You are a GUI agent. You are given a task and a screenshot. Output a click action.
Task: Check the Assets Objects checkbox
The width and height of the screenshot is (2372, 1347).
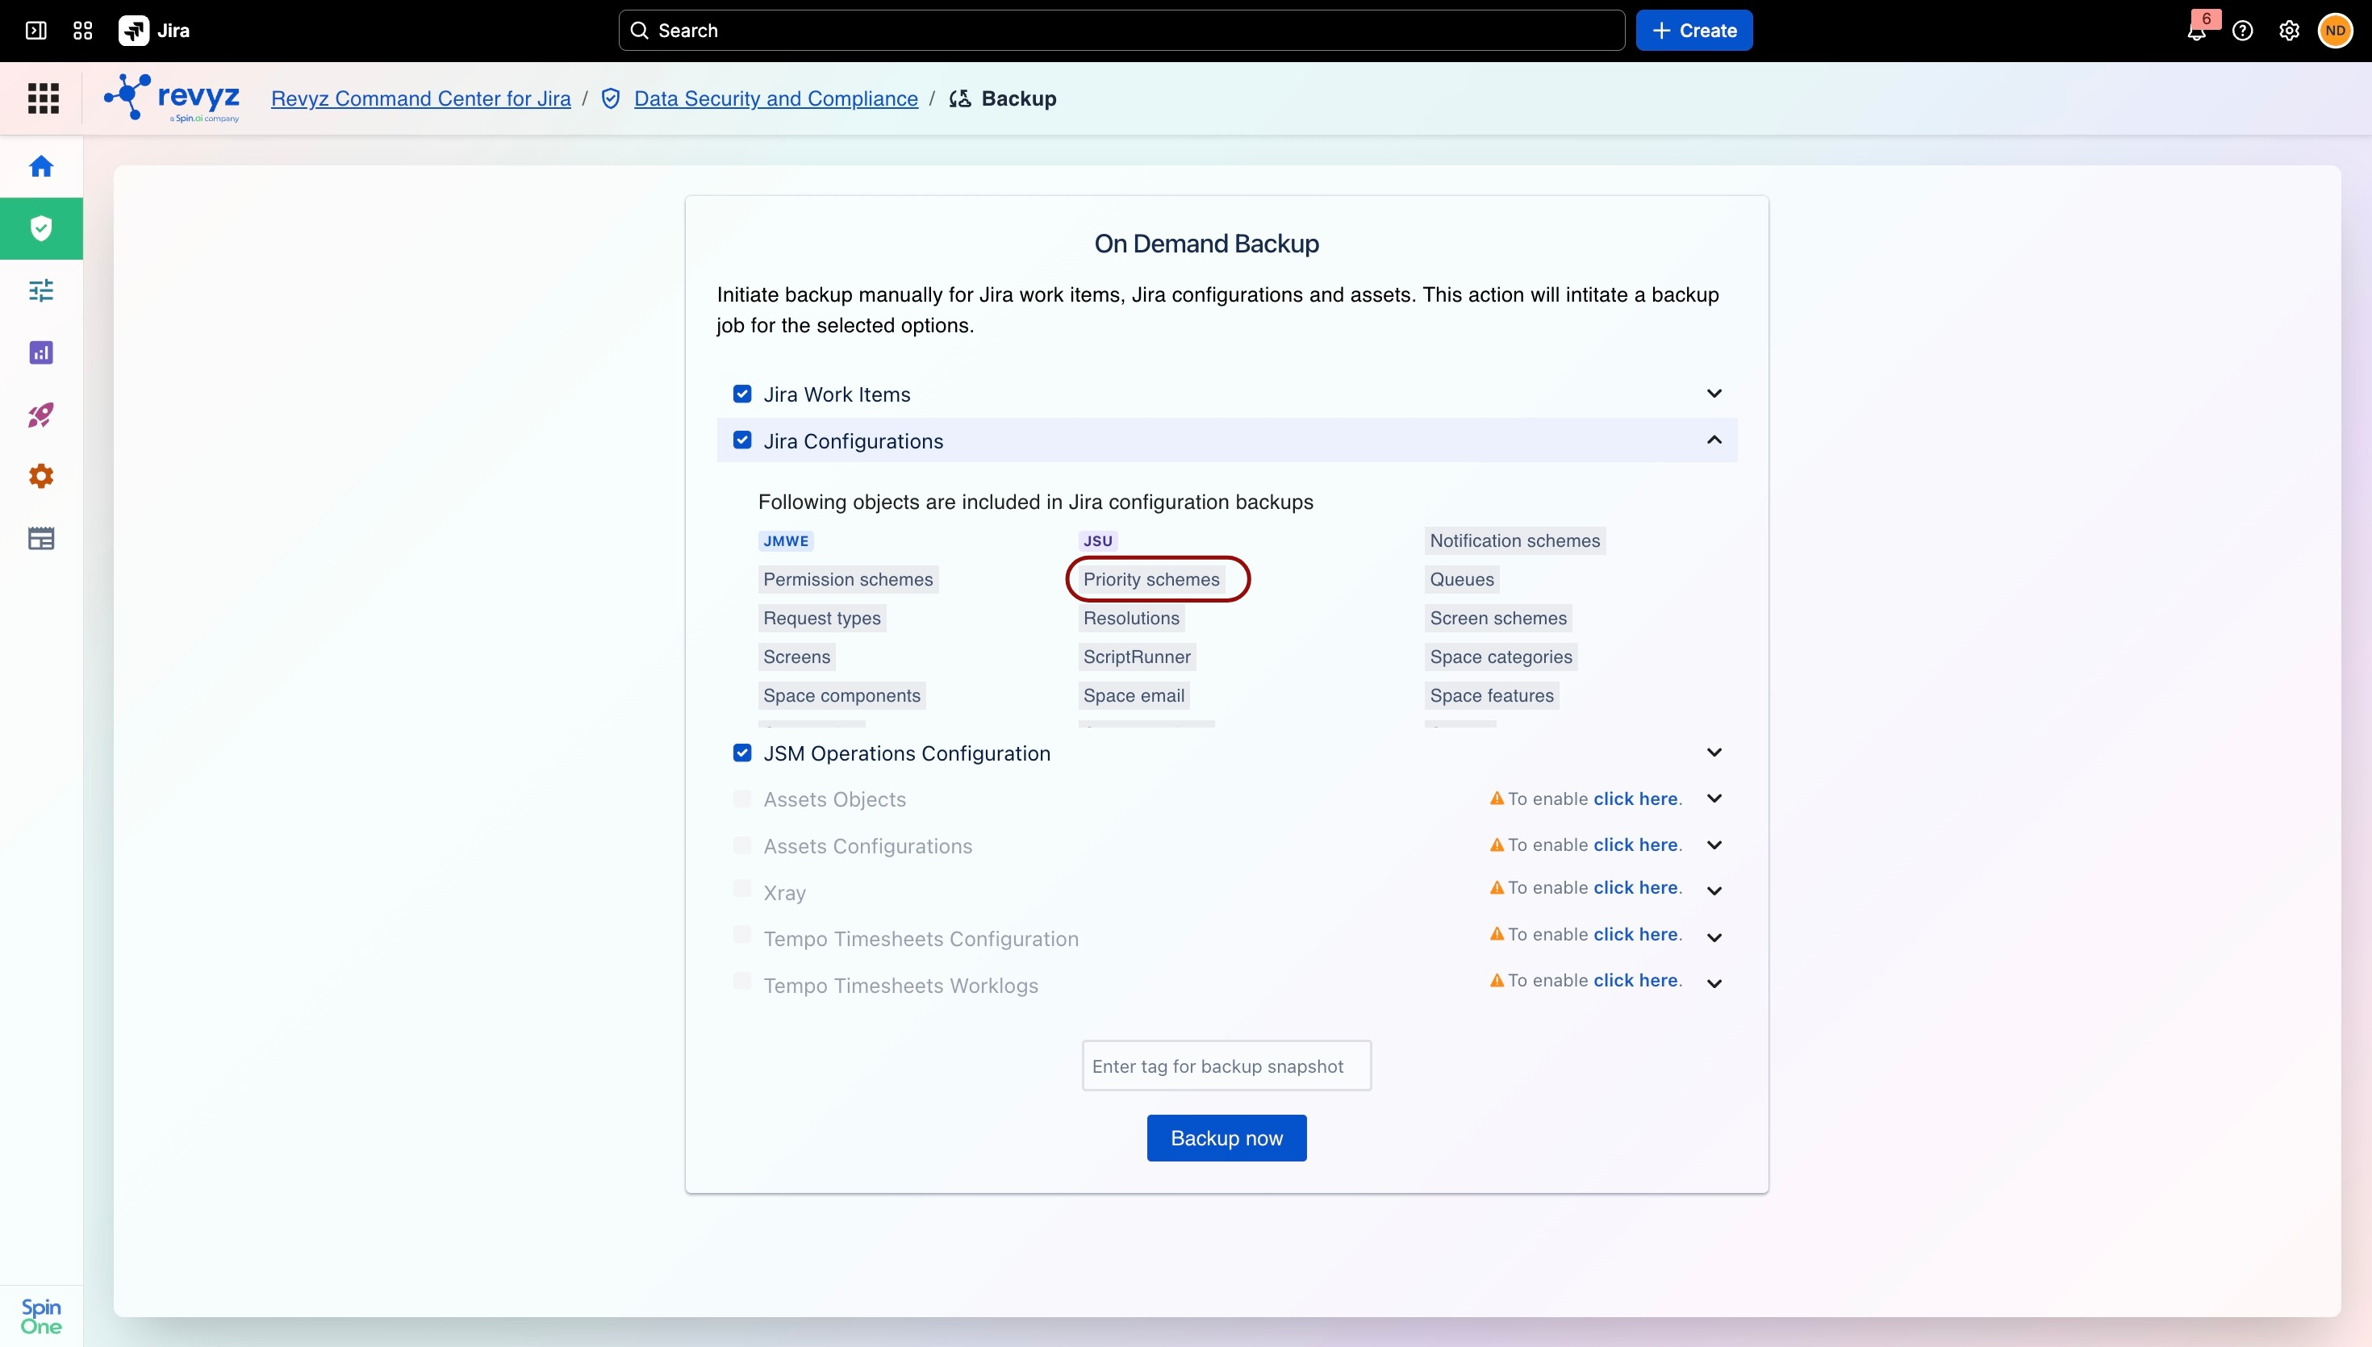point(742,799)
